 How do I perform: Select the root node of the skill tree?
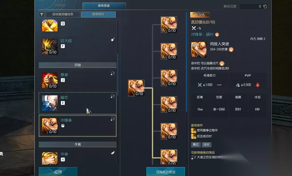pyautogui.click(x=136, y=88)
